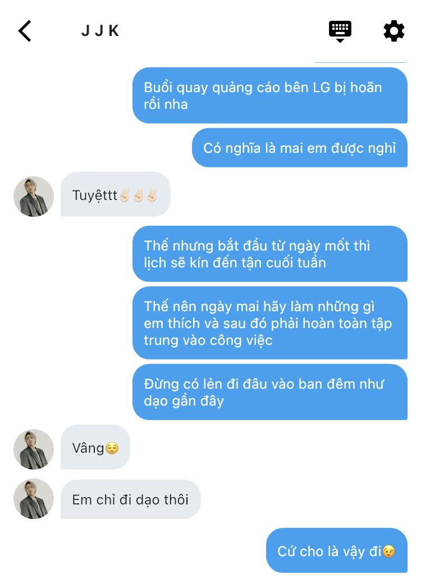The height and width of the screenshot is (578, 421).
Task: Select message "Đừng có lẻn đi đâu vào ban đêm"
Action: 270,392
